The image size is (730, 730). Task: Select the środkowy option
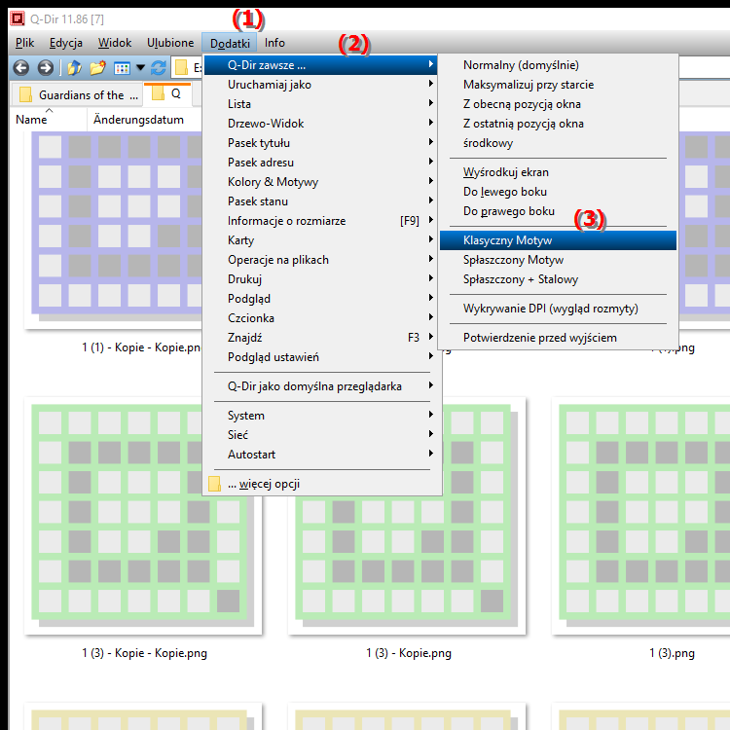558,143
